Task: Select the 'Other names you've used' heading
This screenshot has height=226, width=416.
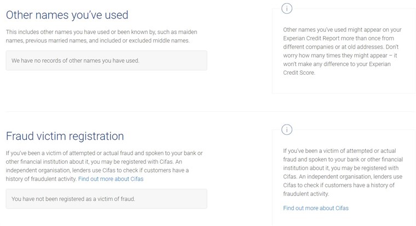Action: (67, 15)
